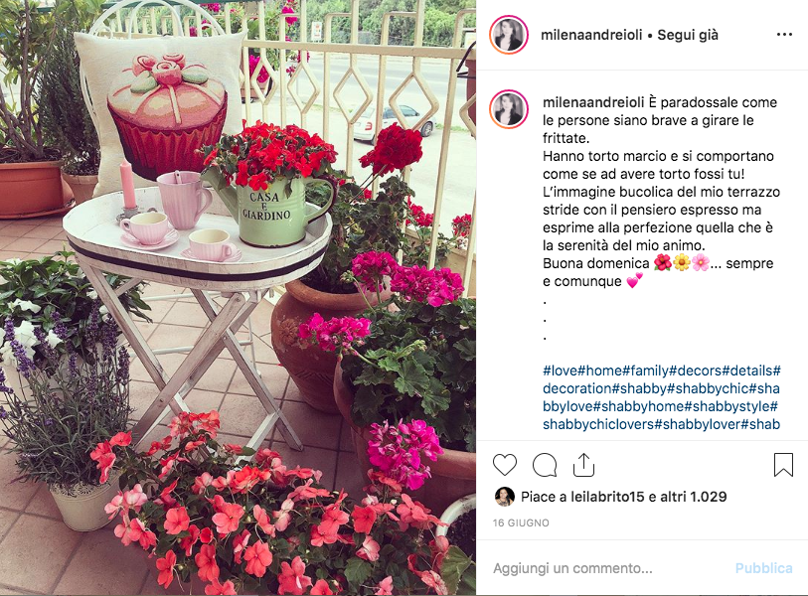Like the post with the heart icon
The width and height of the screenshot is (808, 596).
click(x=505, y=465)
